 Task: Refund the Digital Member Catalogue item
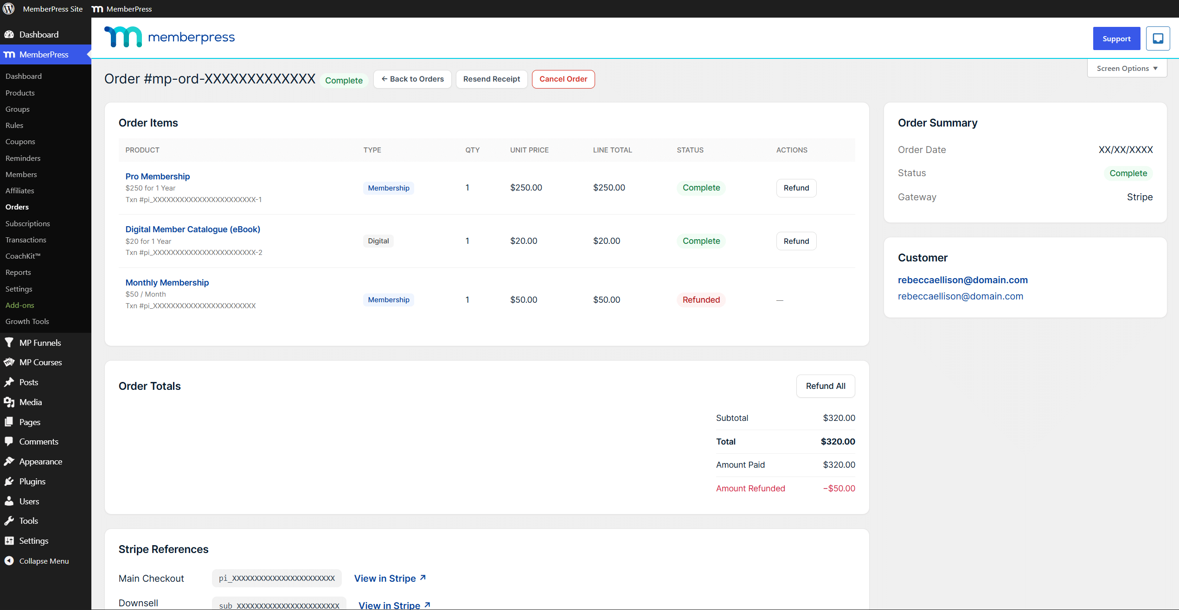796,241
